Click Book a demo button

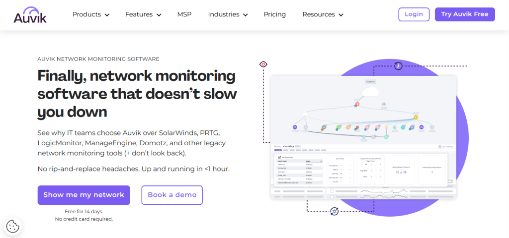[172, 195]
